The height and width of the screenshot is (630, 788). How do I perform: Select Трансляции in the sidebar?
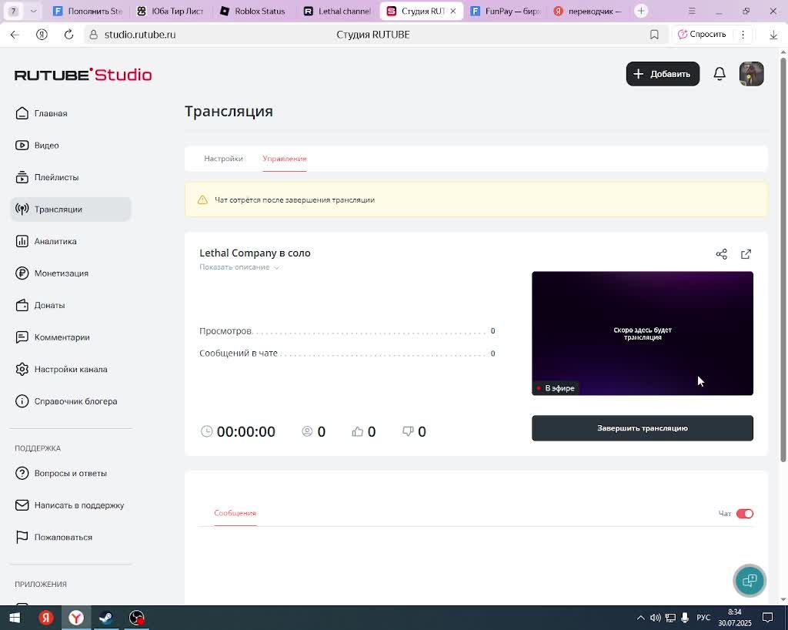[70, 209]
